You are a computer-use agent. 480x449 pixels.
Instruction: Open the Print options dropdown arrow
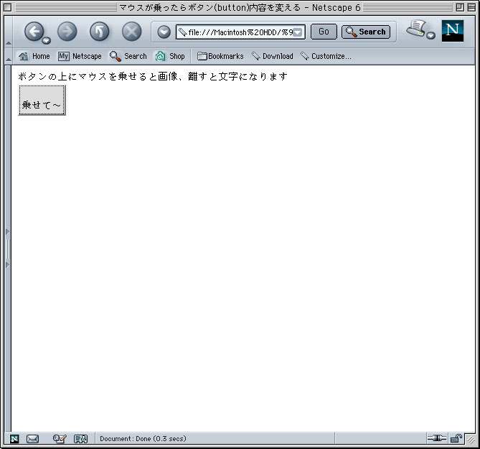(431, 35)
